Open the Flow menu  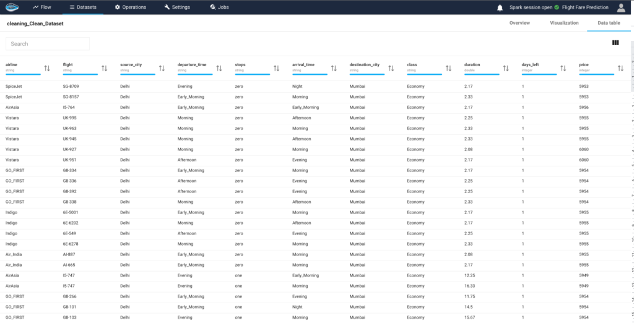click(42, 7)
